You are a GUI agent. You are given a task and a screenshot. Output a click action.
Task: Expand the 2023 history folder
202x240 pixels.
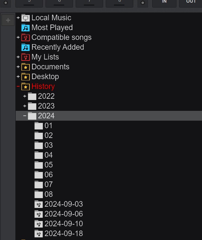pos(25,106)
